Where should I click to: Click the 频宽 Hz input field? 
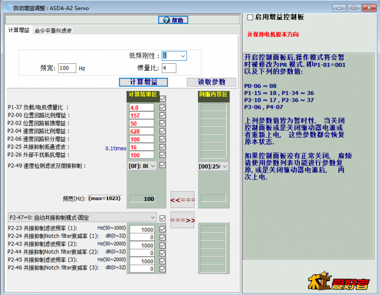[x=67, y=68]
